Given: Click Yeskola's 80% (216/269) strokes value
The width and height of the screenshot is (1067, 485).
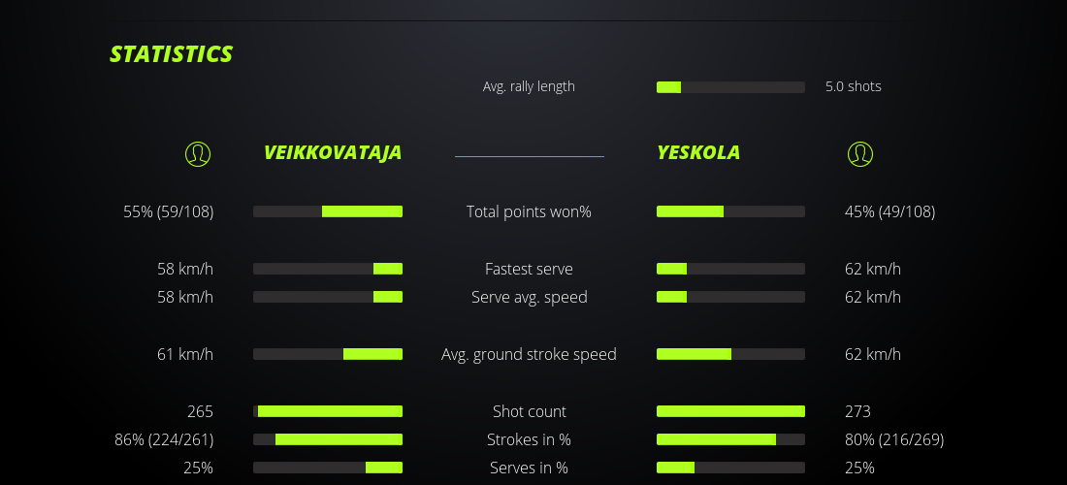Looking at the screenshot, I should 893,439.
